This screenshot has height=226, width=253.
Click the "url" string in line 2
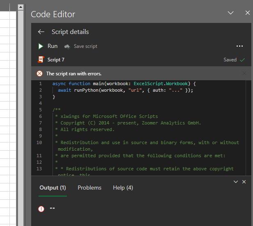135,90
